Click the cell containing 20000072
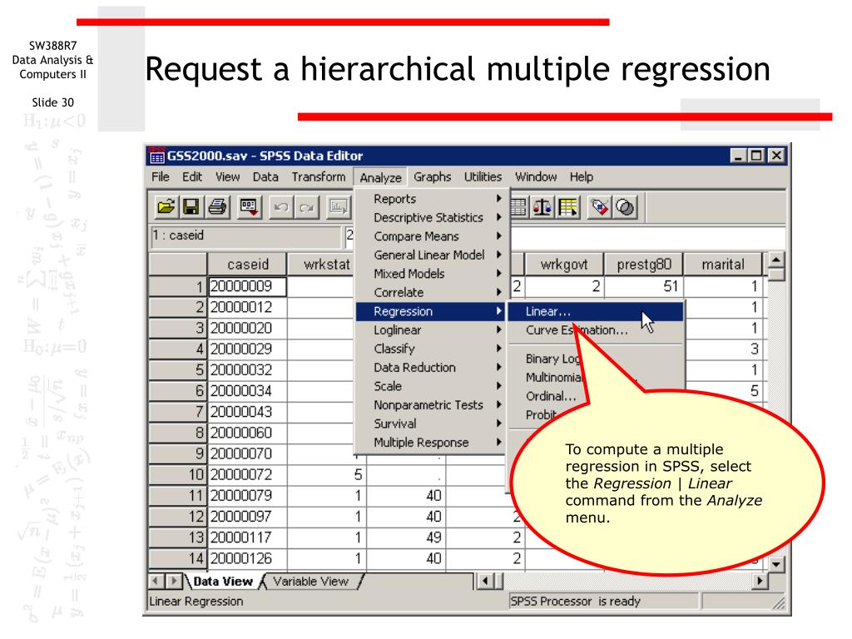Viewport: 852px width, 639px height. pyautogui.click(x=248, y=475)
